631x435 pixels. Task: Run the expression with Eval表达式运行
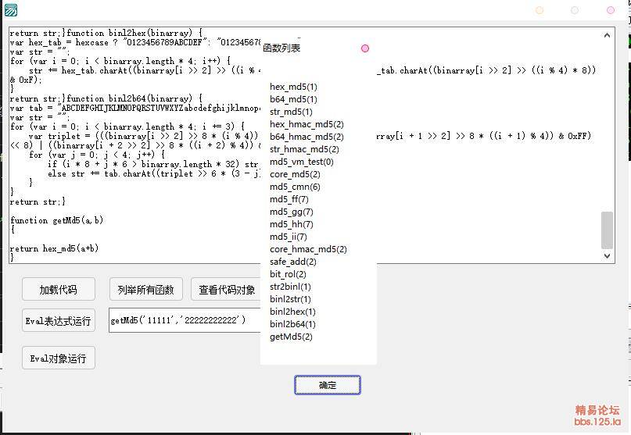(x=59, y=320)
